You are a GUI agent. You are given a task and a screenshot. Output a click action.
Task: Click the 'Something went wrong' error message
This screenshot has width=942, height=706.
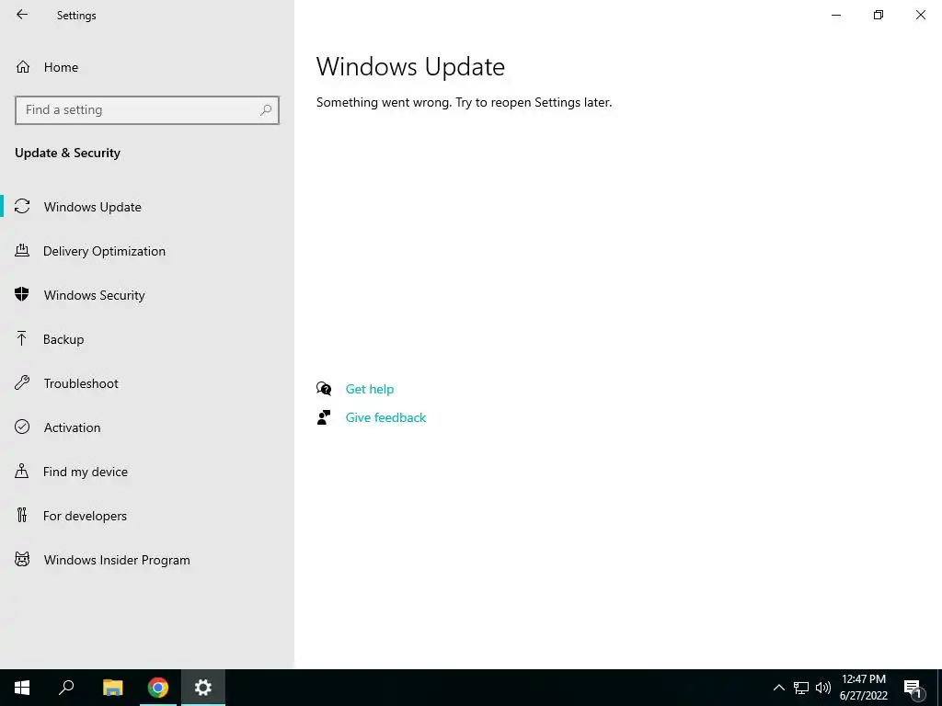[x=464, y=103]
